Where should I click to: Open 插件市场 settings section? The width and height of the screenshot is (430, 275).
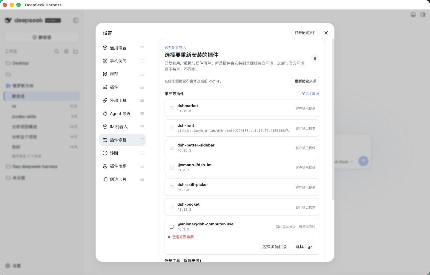tap(122, 166)
